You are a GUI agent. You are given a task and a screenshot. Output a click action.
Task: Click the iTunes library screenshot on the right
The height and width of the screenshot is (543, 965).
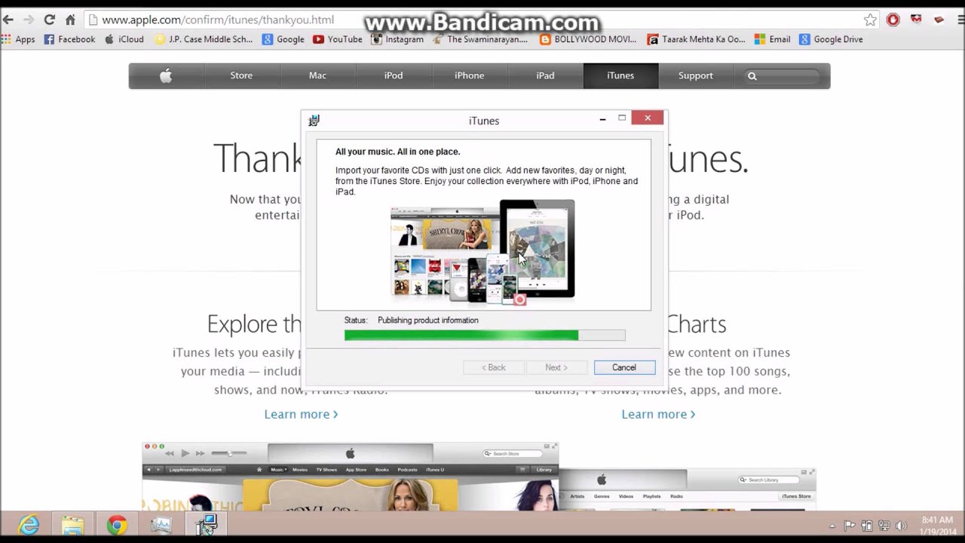[x=688, y=489]
